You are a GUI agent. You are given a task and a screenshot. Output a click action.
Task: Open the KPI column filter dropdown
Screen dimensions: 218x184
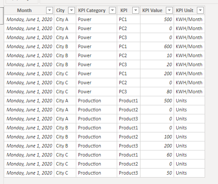pyautogui.click(x=136, y=10)
